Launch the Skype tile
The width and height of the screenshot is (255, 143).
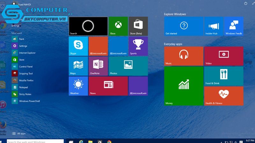click(78, 46)
